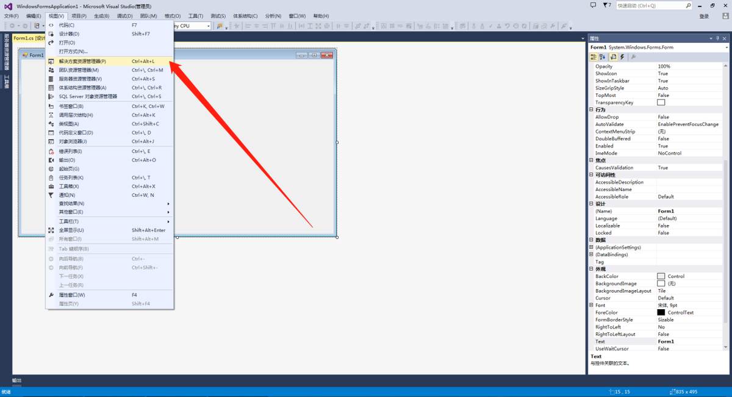The width and height of the screenshot is (732, 397).
Task: Select the AutoValidate property row
Action: (659, 124)
